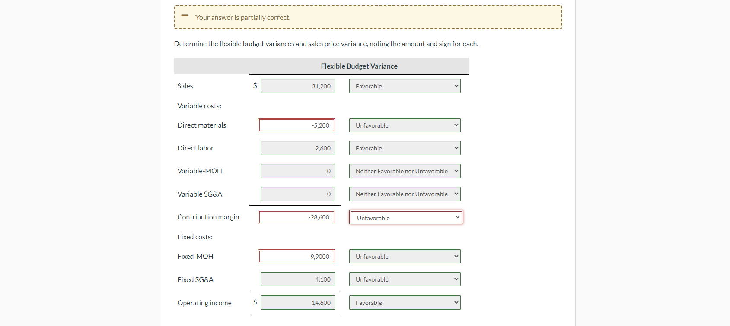730x326 pixels.
Task: Click the Direct materials amount field
Action: point(296,125)
